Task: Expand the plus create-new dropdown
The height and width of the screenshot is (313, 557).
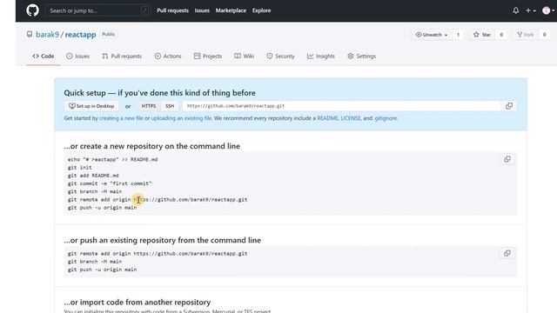Action: [531, 10]
